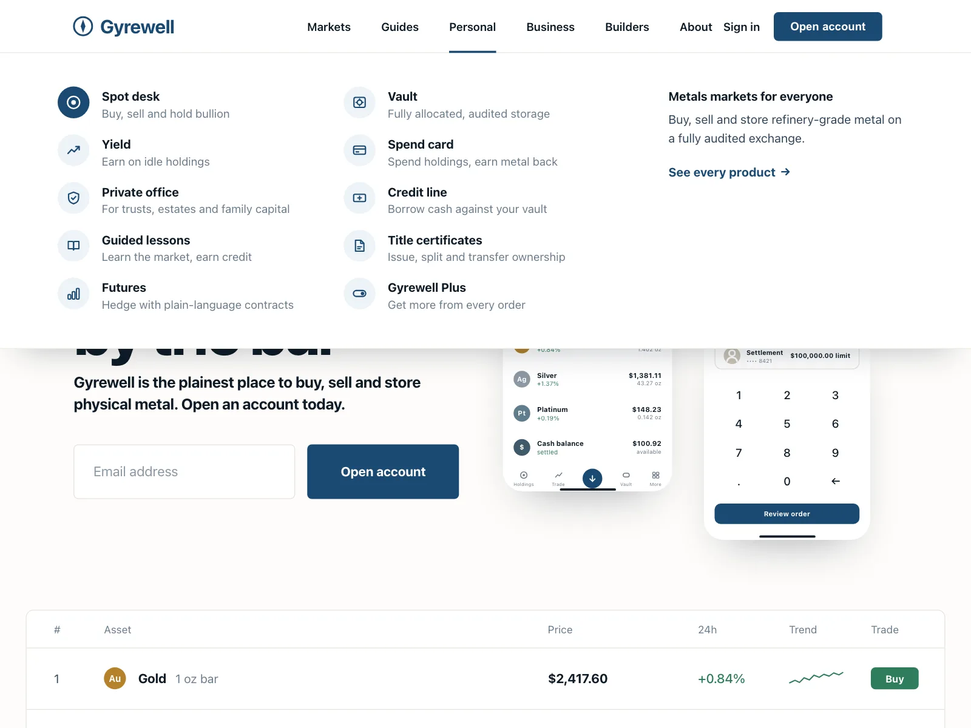Tap keypad digit 5
The image size is (971, 728).
(787, 424)
